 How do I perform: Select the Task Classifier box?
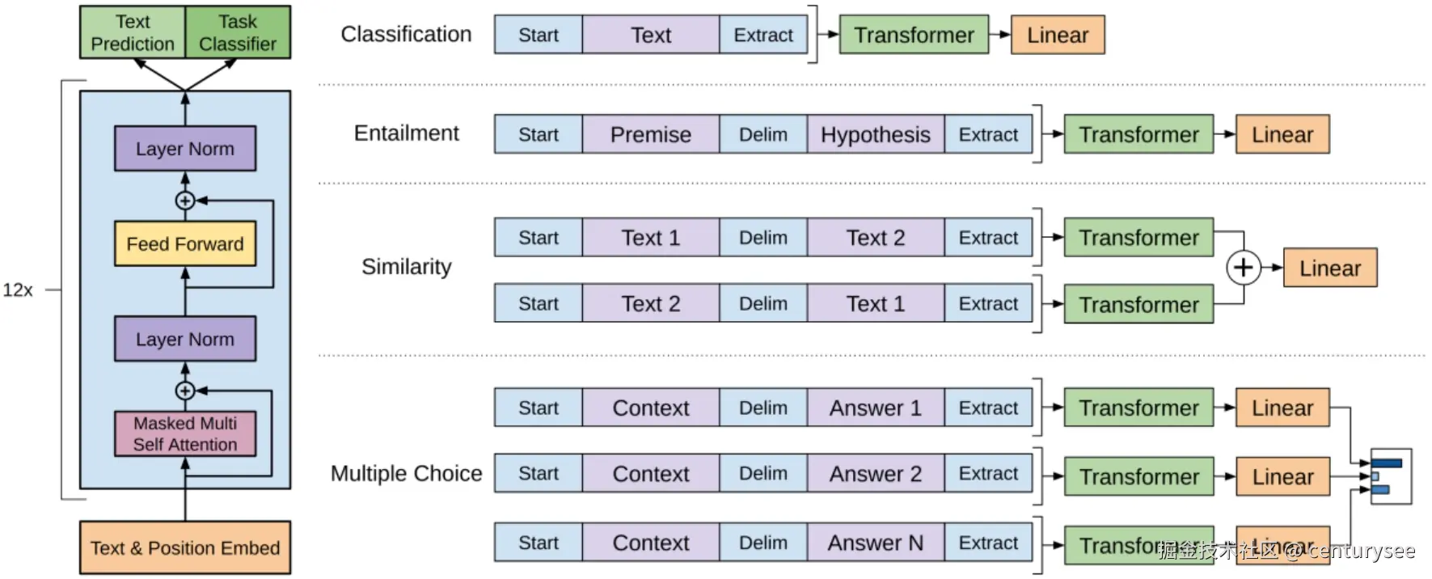(x=238, y=32)
